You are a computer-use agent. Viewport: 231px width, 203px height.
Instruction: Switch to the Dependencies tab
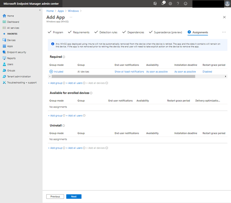tap(133, 32)
